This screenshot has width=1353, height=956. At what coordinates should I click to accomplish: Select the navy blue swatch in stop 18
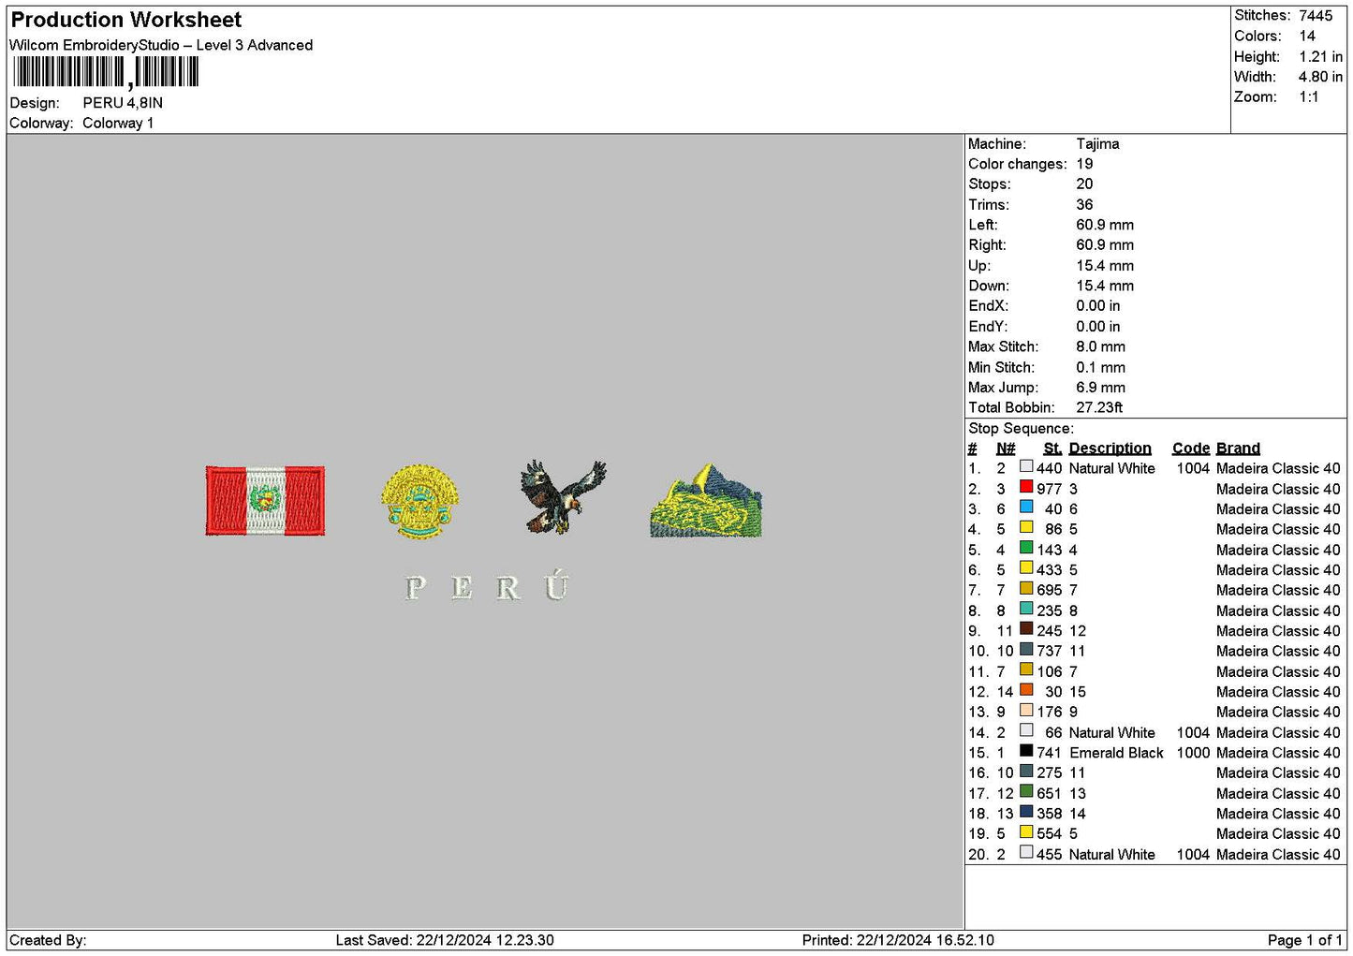(x=1026, y=812)
